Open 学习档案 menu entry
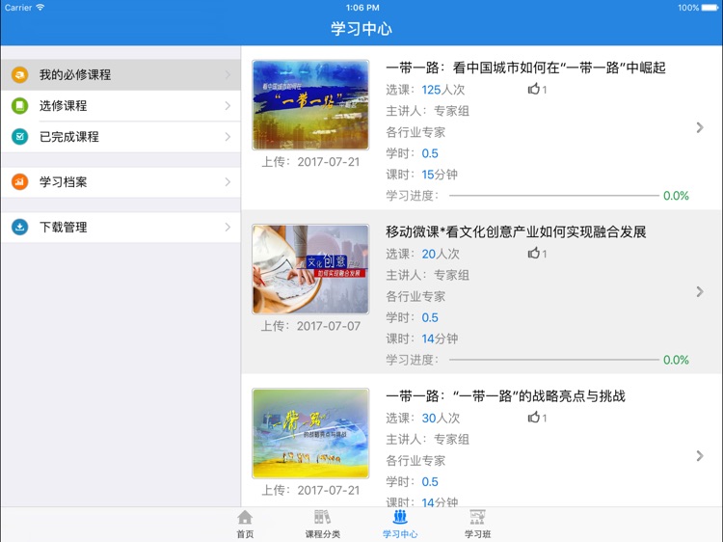Viewport: 723px width, 542px height. (120, 181)
